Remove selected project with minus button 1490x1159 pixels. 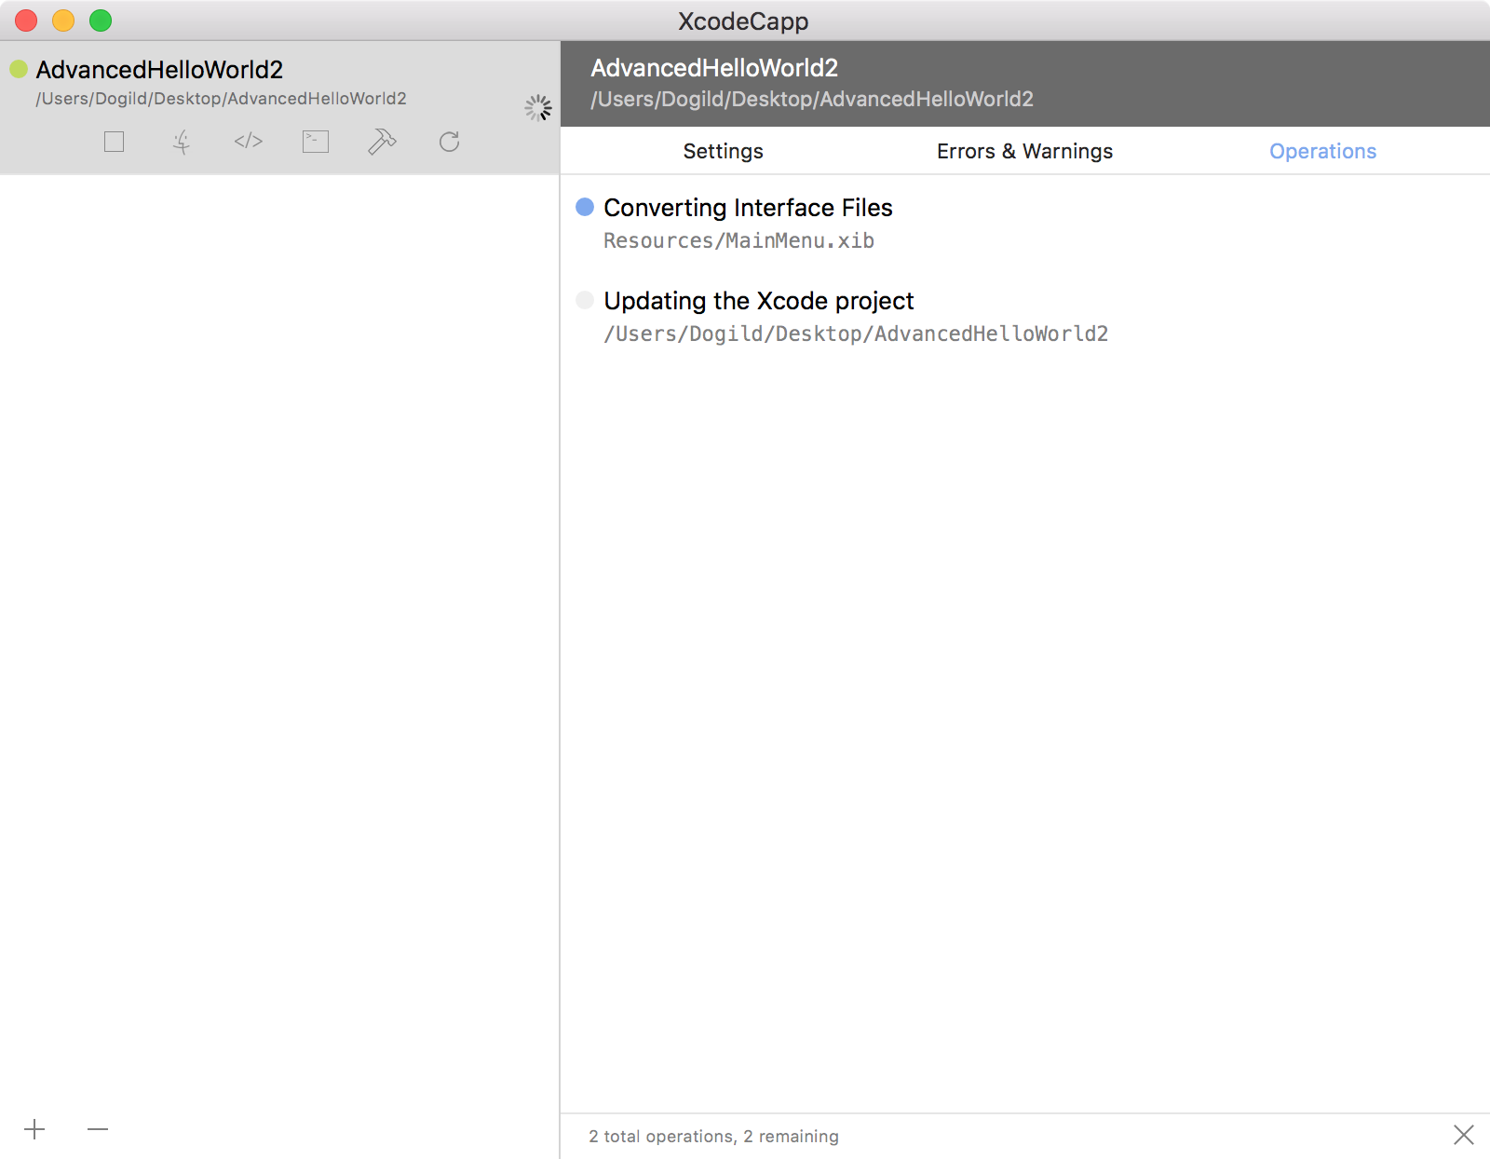98,1129
